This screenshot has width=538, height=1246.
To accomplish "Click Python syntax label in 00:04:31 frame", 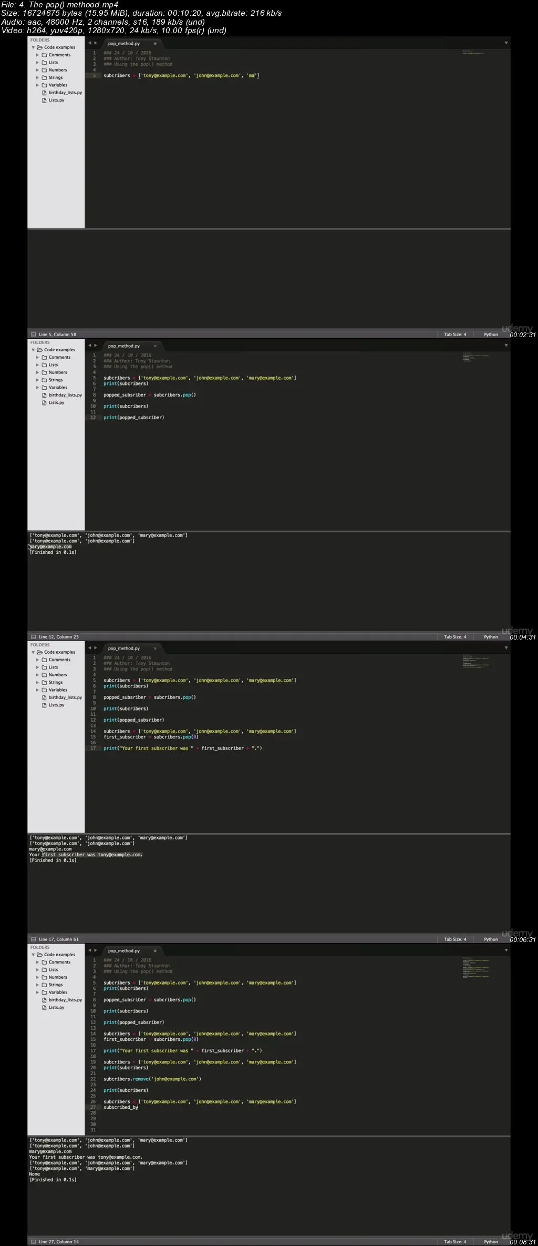I will point(491,637).
